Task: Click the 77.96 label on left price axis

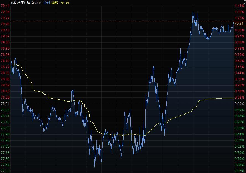Action: [5, 134]
